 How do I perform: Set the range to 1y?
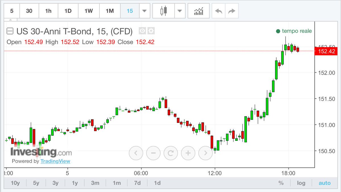pos(75,183)
